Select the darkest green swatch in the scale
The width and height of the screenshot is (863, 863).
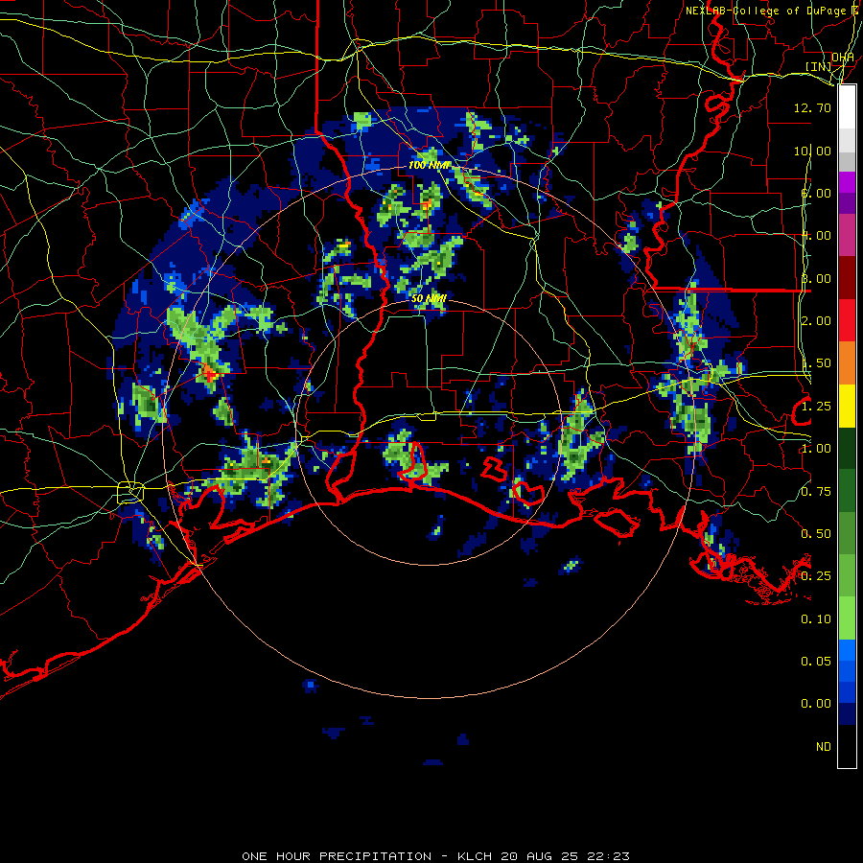[847, 448]
